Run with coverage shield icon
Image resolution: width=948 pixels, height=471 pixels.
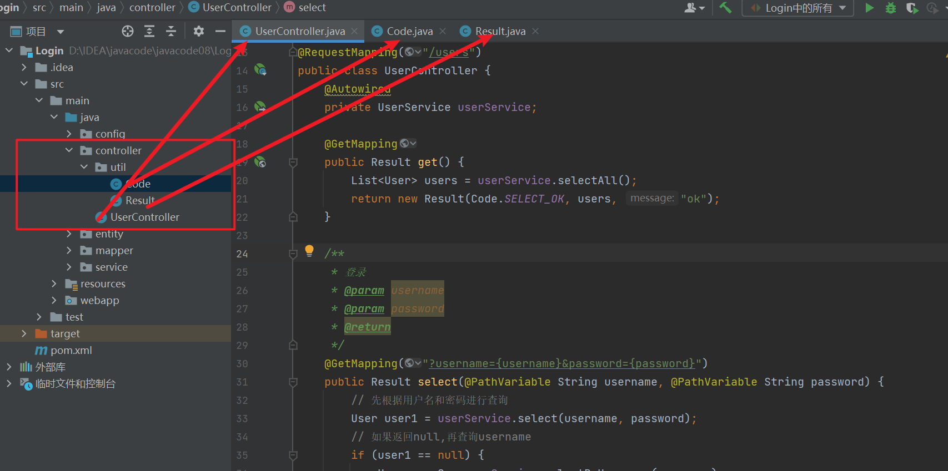[x=912, y=8]
